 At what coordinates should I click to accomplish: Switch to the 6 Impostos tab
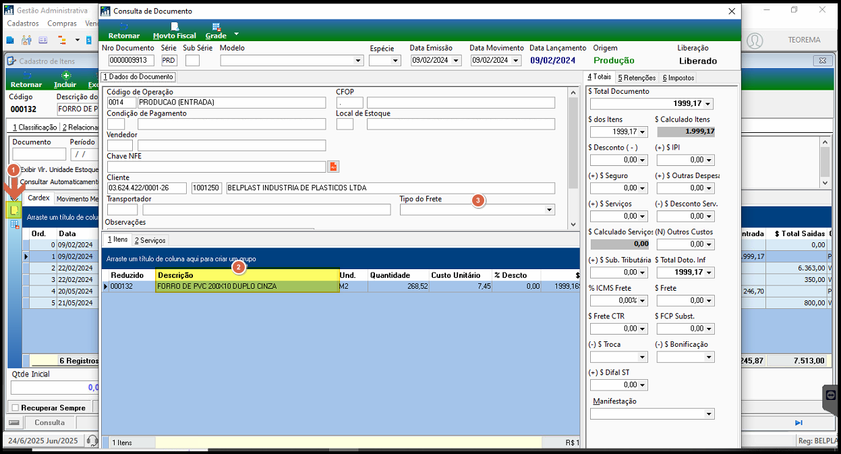click(x=678, y=78)
